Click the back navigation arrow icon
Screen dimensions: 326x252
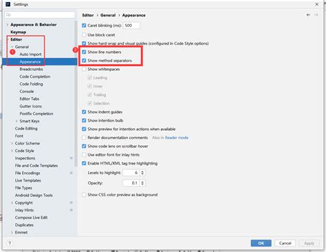pos(308,15)
